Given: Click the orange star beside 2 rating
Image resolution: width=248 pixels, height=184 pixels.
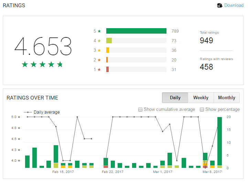Looking at the screenshot, I should pyautogui.click(x=99, y=60).
